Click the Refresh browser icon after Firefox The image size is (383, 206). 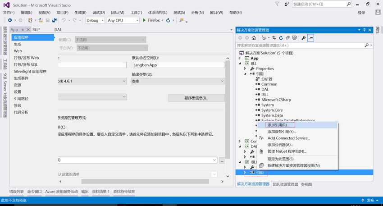point(168,20)
